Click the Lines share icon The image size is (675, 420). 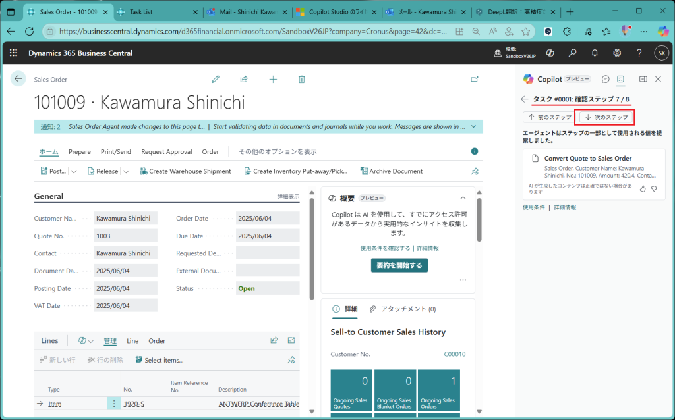(x=274, y=340)
